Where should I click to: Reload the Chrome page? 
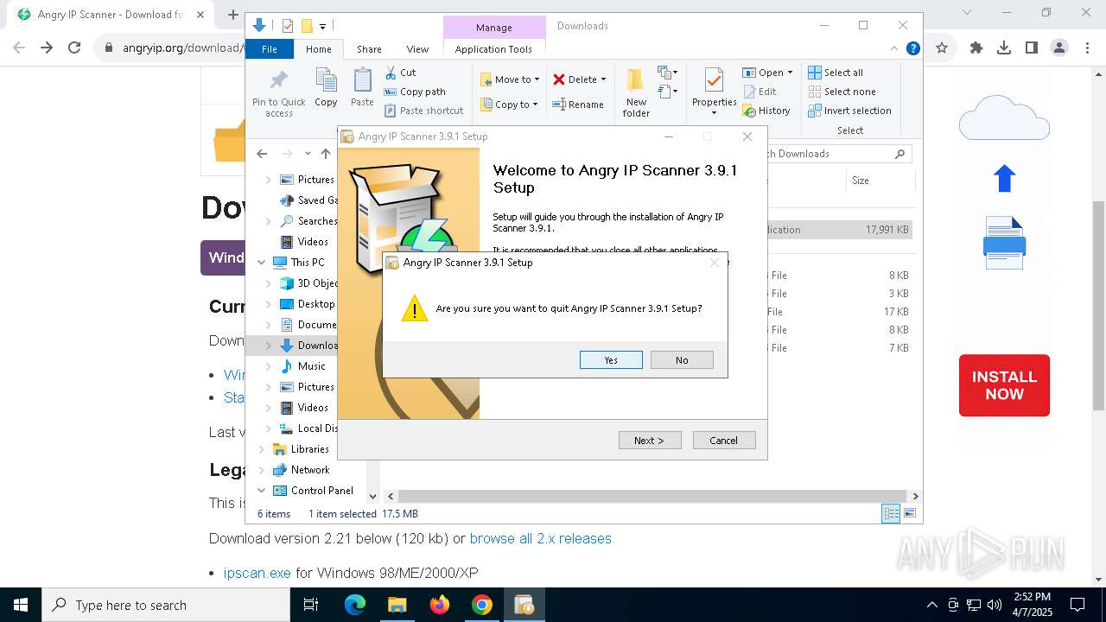tap(74, 48)
